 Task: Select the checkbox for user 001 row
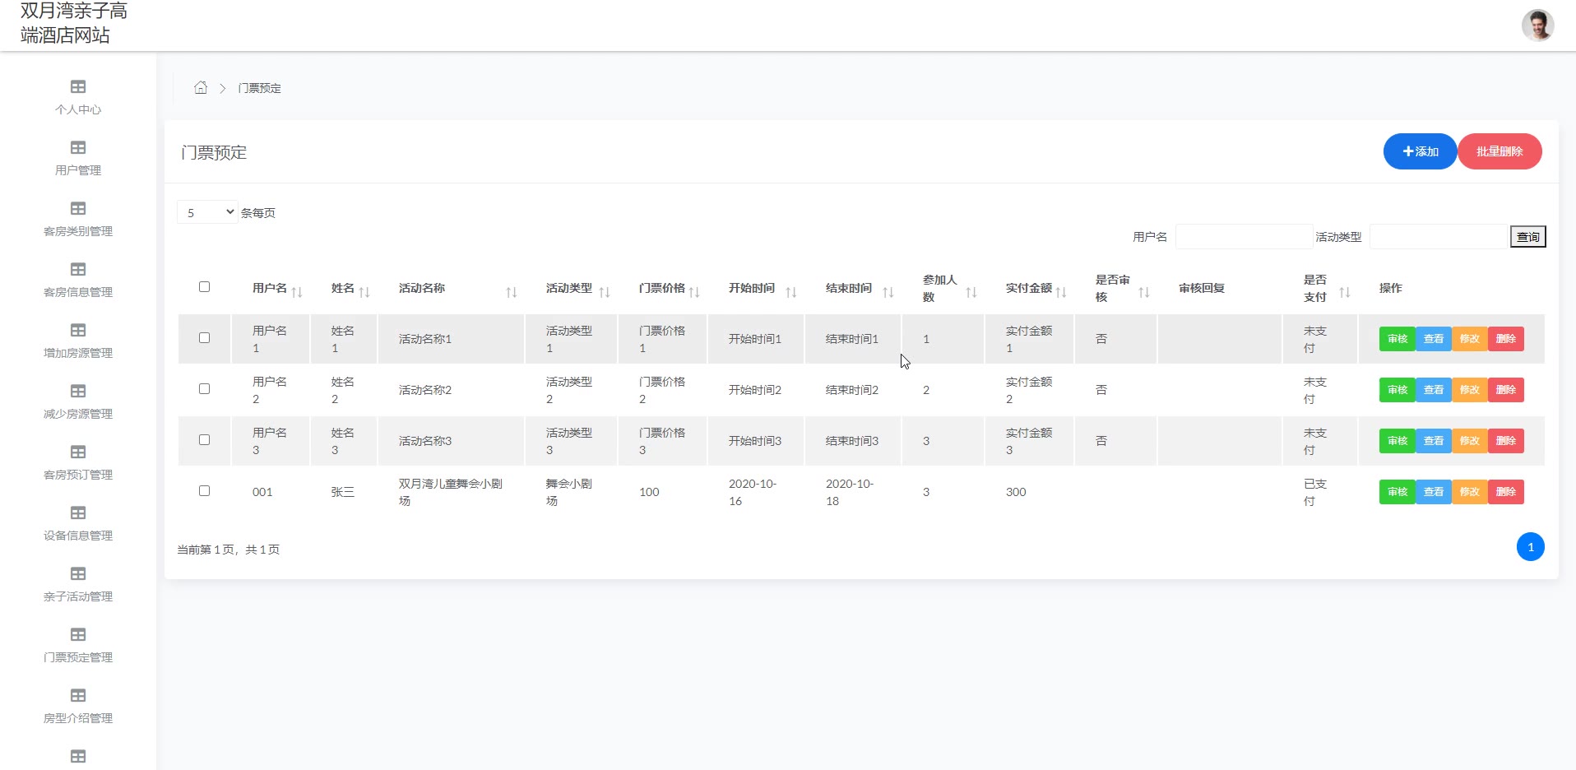tap(204, 491)
